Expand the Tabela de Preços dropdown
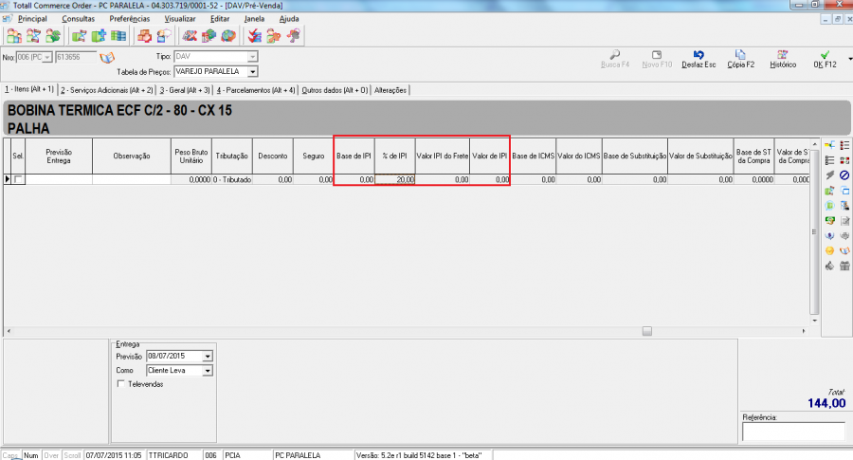 (253, 71)
